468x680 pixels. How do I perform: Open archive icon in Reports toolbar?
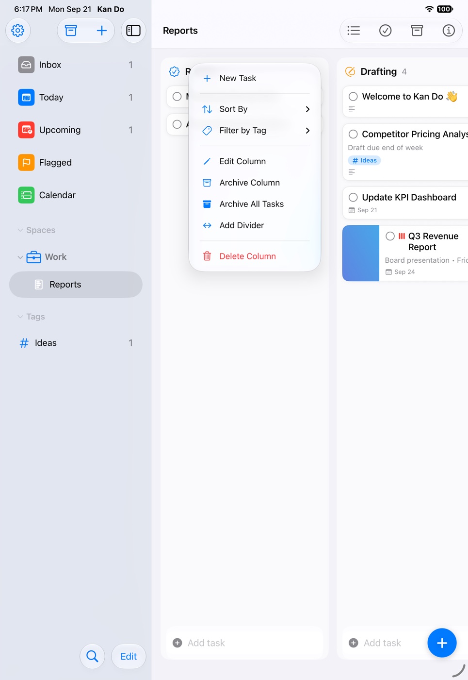click(417, 31)
